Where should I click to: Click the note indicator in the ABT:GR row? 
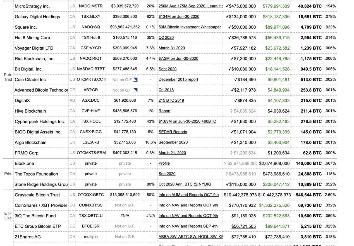(136, 90)
